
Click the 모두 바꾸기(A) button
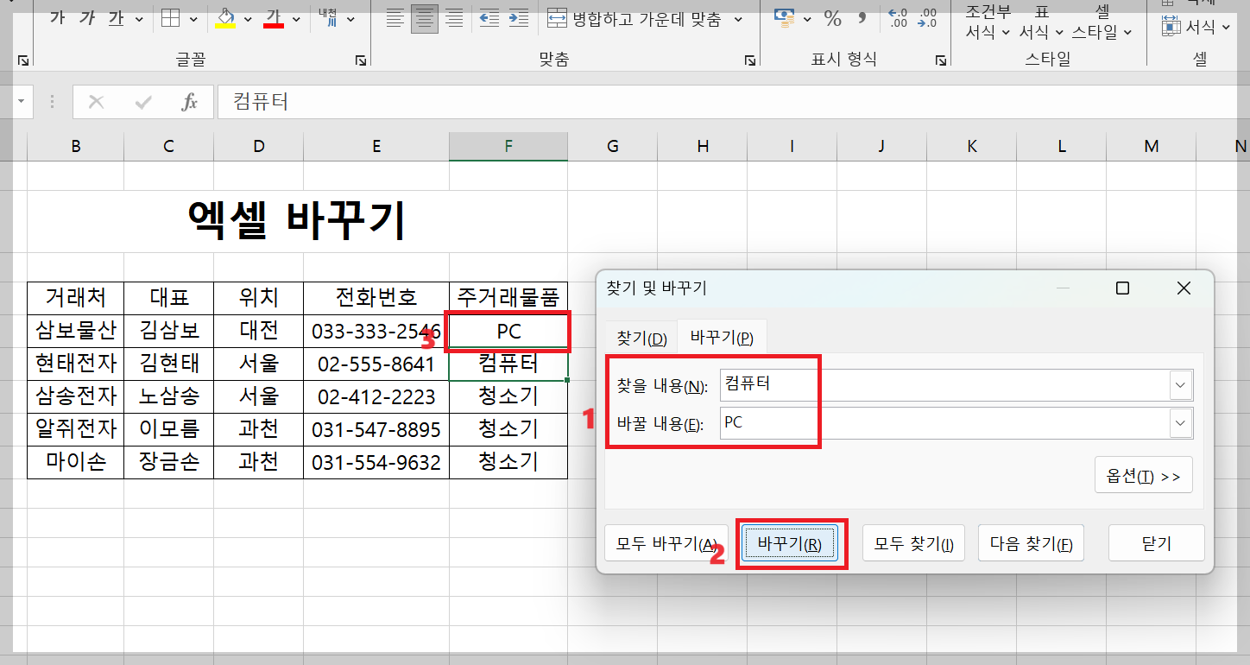pos(666,542)
